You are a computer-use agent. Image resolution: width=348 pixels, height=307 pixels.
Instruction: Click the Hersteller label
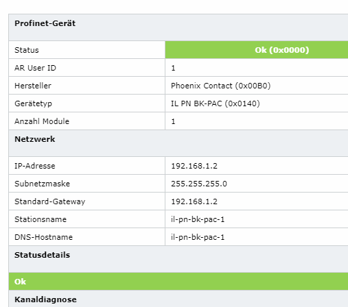[x=33, y=86]
